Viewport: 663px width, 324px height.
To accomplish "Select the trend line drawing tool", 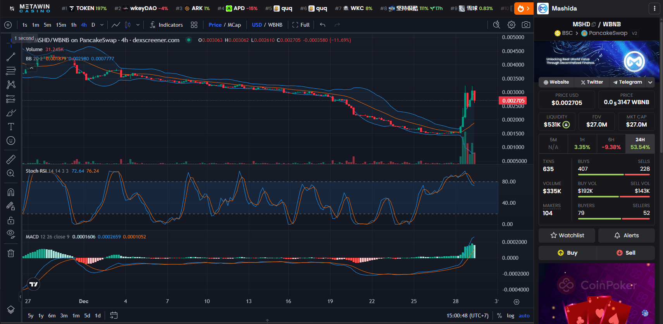I will click(11, 57).
